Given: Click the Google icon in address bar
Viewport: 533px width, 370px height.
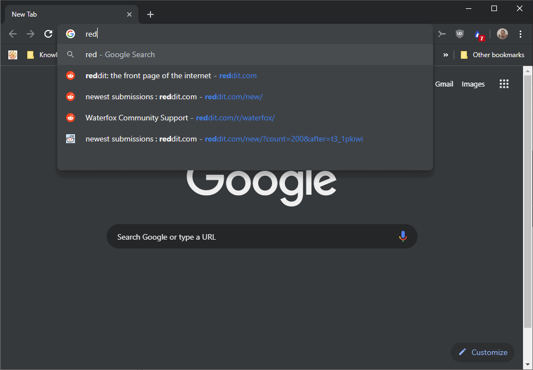Looking at the screenshot, I should pyautogui.click(x=71, y=34).
